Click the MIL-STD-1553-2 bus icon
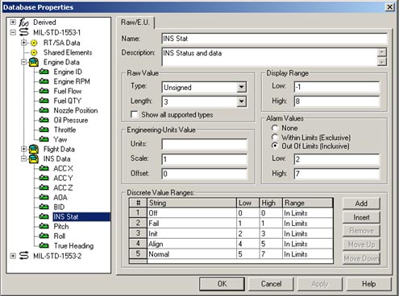 click(23, 256)
